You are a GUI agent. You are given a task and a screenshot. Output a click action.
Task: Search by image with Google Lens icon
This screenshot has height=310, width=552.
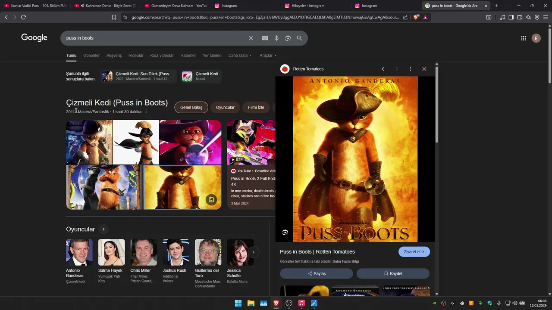[288, 38]
